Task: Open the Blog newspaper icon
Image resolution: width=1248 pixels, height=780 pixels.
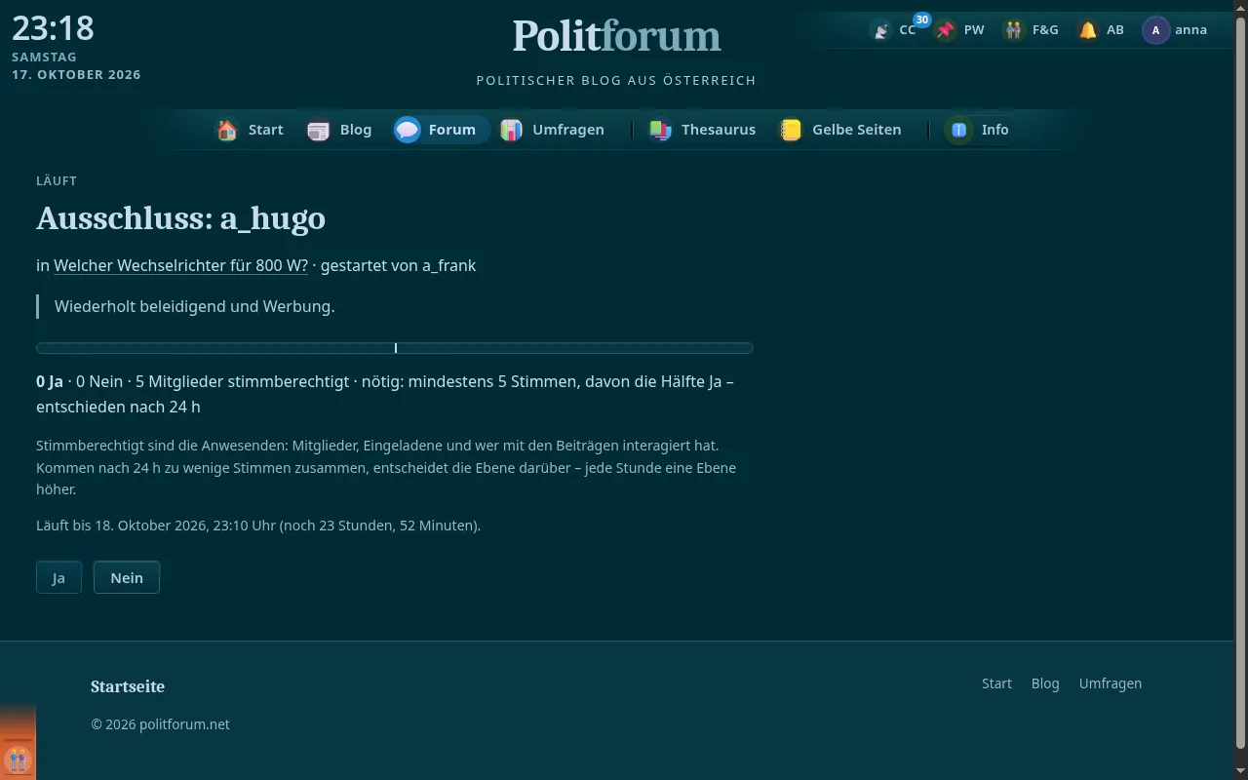Action: [x=319, y=130]
